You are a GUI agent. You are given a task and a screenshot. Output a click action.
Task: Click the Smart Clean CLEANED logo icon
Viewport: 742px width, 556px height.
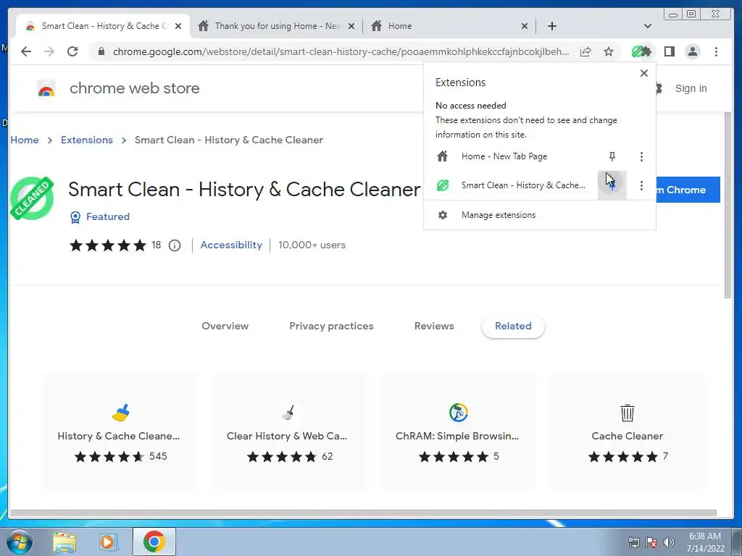[x=32, y=198]
